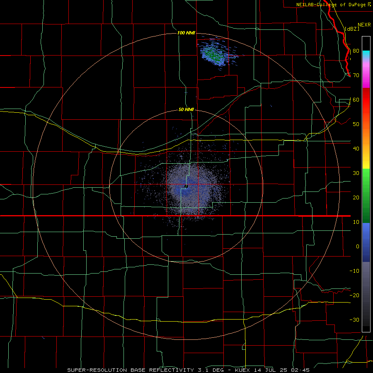Click the 10 value on dBZ scale
The height and width of the screenshot is (373, 373).
tap(356, 222)
